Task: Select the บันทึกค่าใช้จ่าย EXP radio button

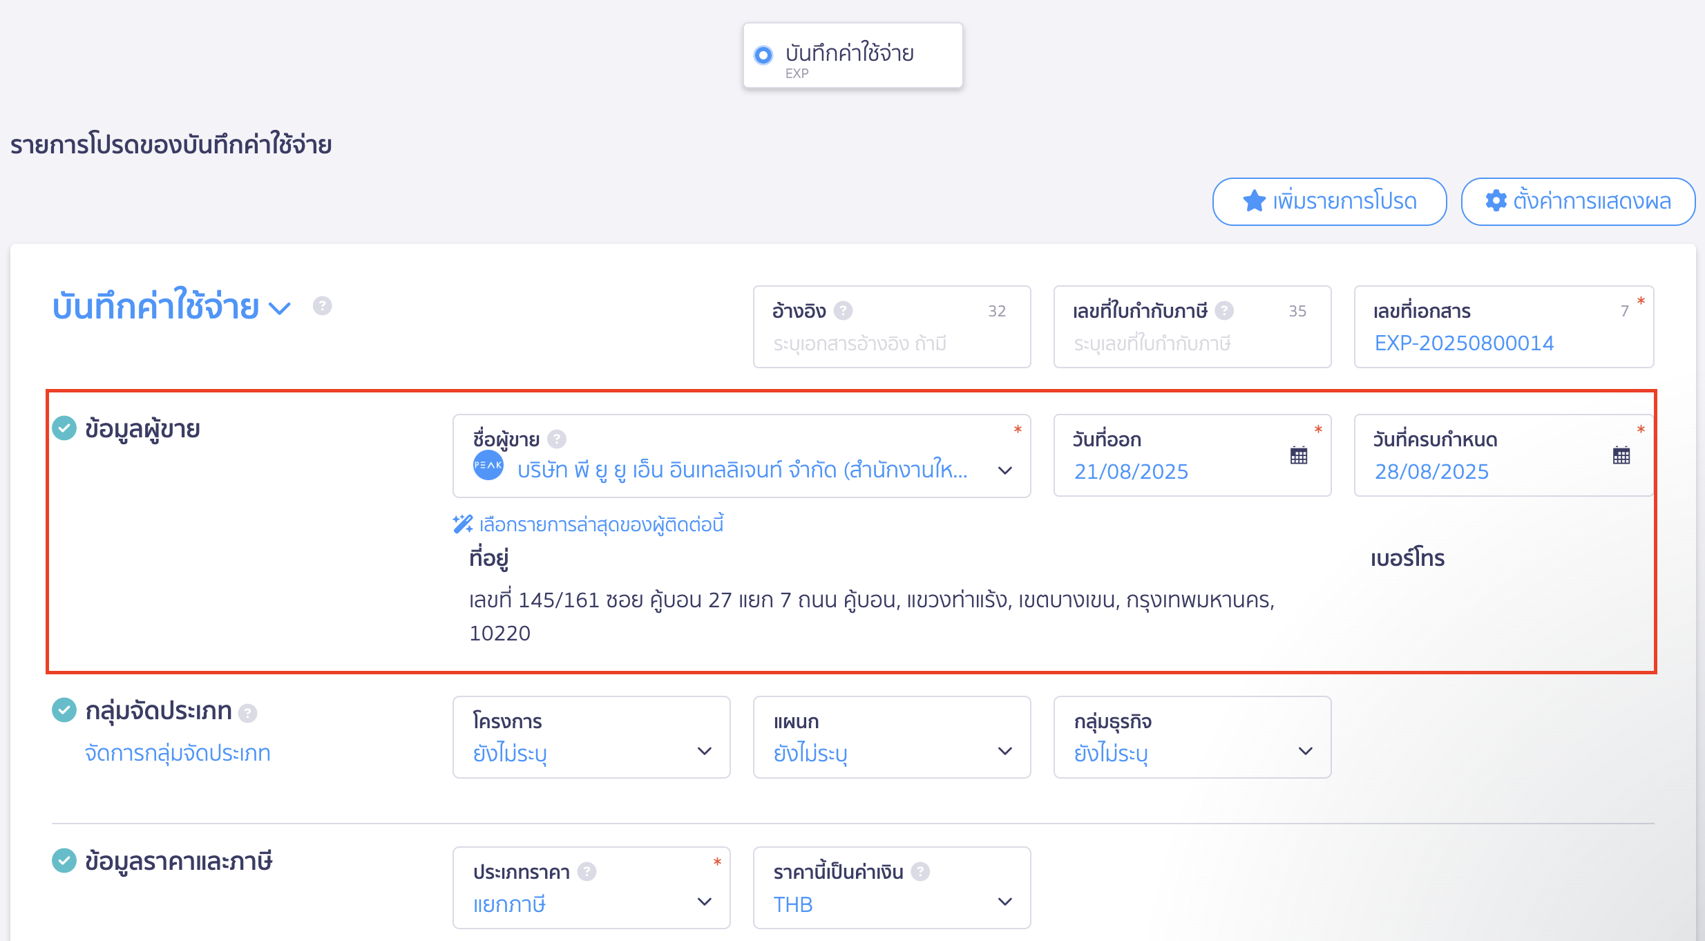Action: point(763,55)
